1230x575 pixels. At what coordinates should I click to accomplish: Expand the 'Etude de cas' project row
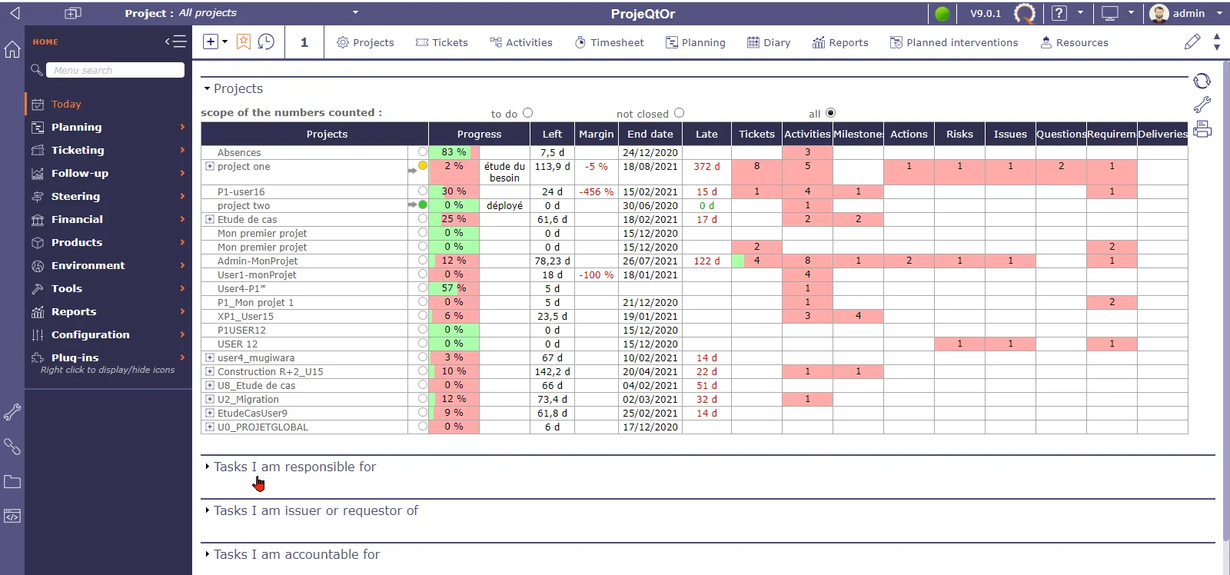[209, 219]
